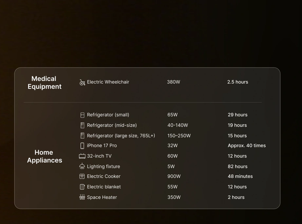This screenshot has height=224, width=302.
Task: Click the 48 minutes runtime value
Action: point(240,176)
